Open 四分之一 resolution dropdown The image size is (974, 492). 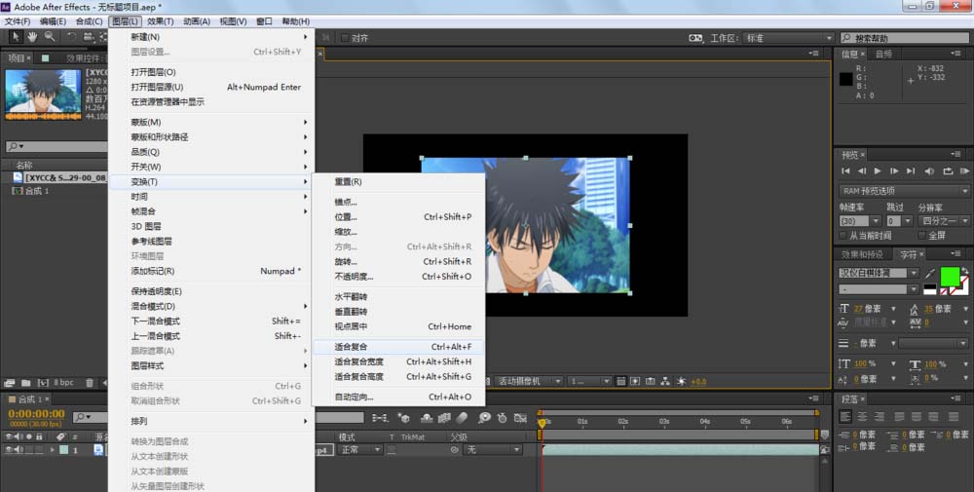(944, 220)
